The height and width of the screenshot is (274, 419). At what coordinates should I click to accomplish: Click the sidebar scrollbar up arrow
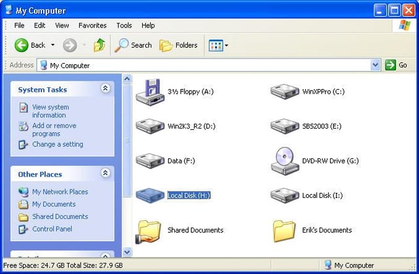[x=127, y=79]
